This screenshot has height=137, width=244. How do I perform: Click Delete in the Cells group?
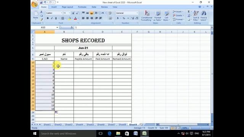tap(178, 16)
